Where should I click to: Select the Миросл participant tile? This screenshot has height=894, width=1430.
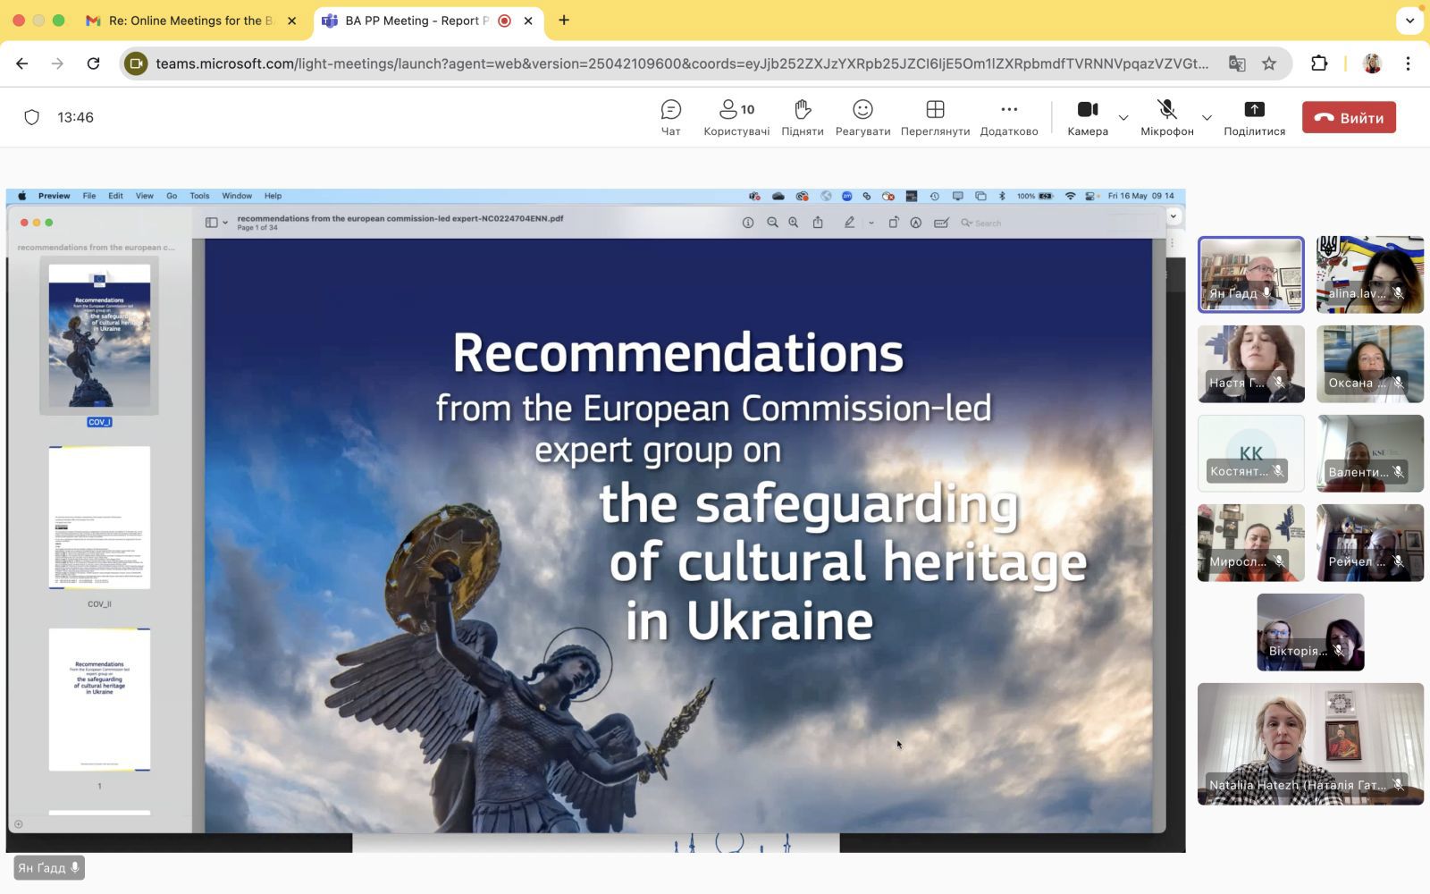(1250, 543)
